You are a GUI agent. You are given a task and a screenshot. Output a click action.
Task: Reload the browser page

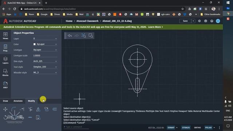pyautogui.click(x=15, y=9)
